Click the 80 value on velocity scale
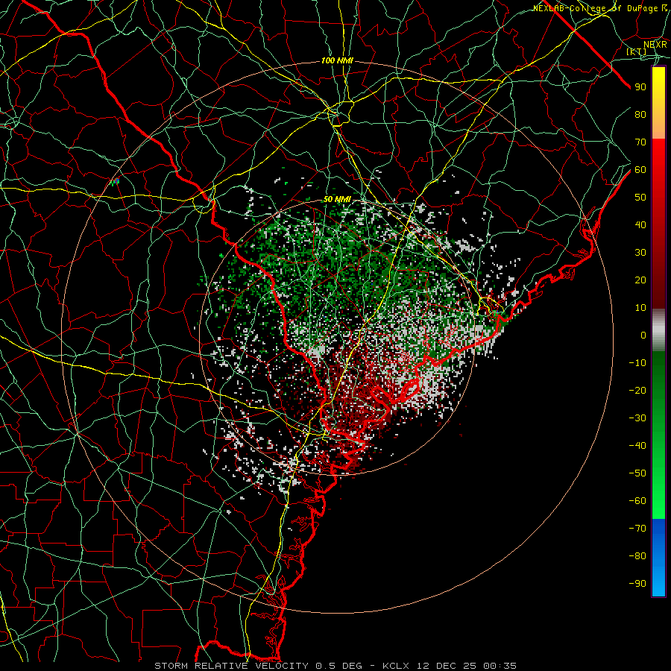This screenshot has height=671, width=671. pyautogui.click(x=640, y=114)
